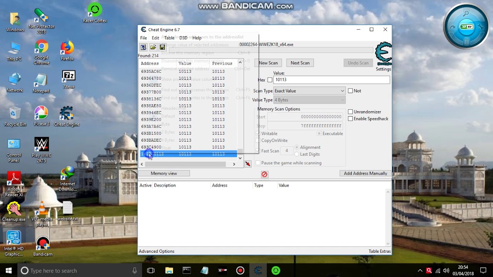This screenshot has width=493, height=277.
Task: Open Advanced Options
Action: pos(156,251)
